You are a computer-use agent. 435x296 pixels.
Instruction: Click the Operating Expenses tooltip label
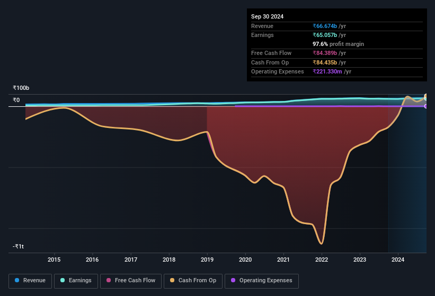(x=278, y=72)
